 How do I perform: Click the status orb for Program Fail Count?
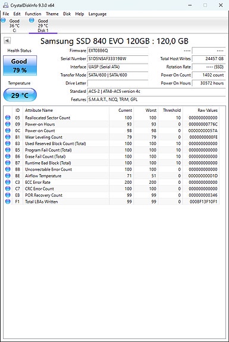(x=8, y=150)
